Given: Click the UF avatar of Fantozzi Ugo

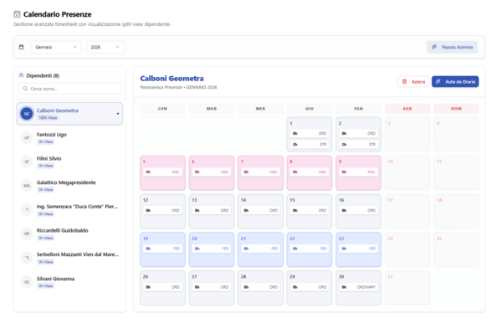Looking at the screenshot, I should pos(27,137).
